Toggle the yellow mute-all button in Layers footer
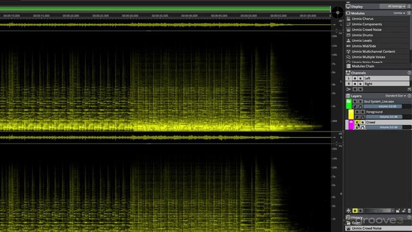The height and width of the screenshot is (232, 412). 355,211
